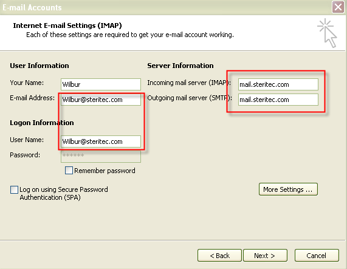Viewport: 347px width, 269px height.
Task: Click the wizard cursor icon in header
Action: [x=328, y=33]
